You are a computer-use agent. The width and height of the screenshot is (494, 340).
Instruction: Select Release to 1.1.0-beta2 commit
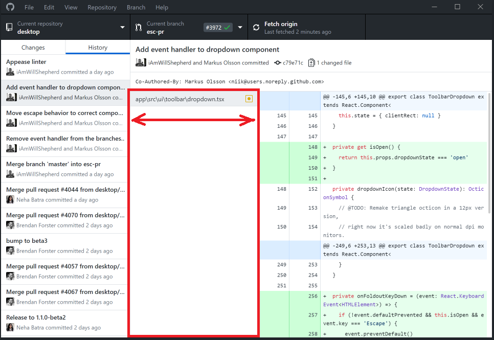click(x=65, y=322)
